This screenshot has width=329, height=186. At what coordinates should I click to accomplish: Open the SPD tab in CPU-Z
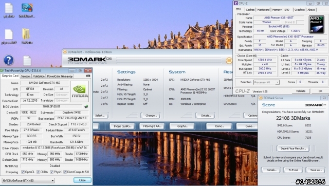[x=287, y=10]
